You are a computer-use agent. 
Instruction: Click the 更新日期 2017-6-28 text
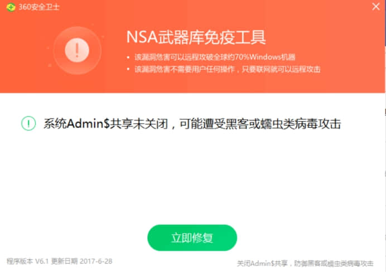pos(82,261)
